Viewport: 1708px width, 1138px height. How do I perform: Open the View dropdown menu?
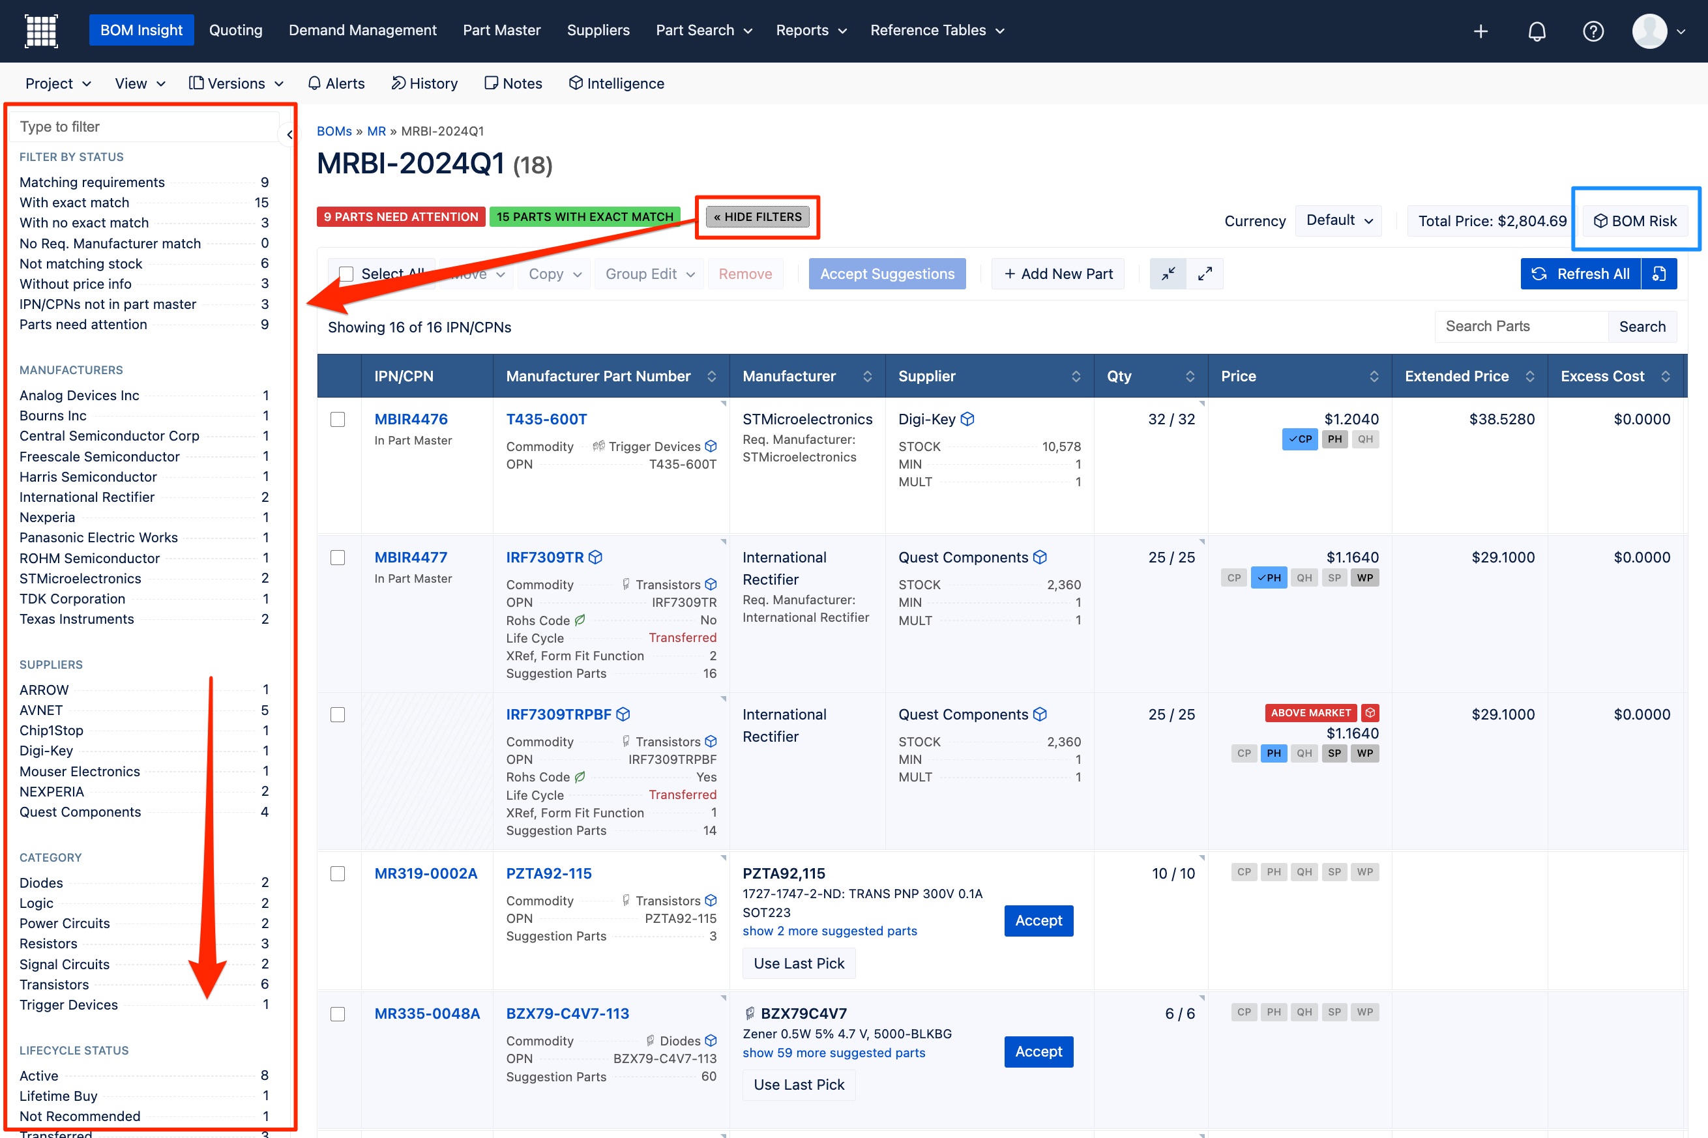[x=140, y=83]
